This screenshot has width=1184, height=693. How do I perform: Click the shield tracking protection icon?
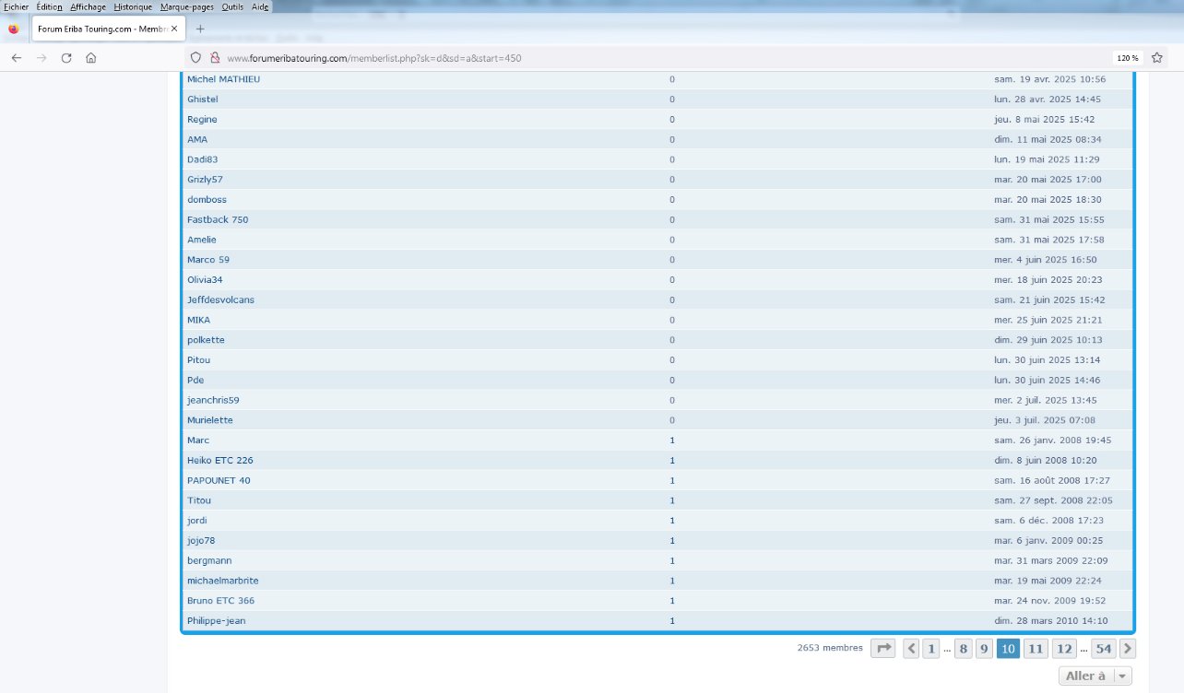click(195, 58)
